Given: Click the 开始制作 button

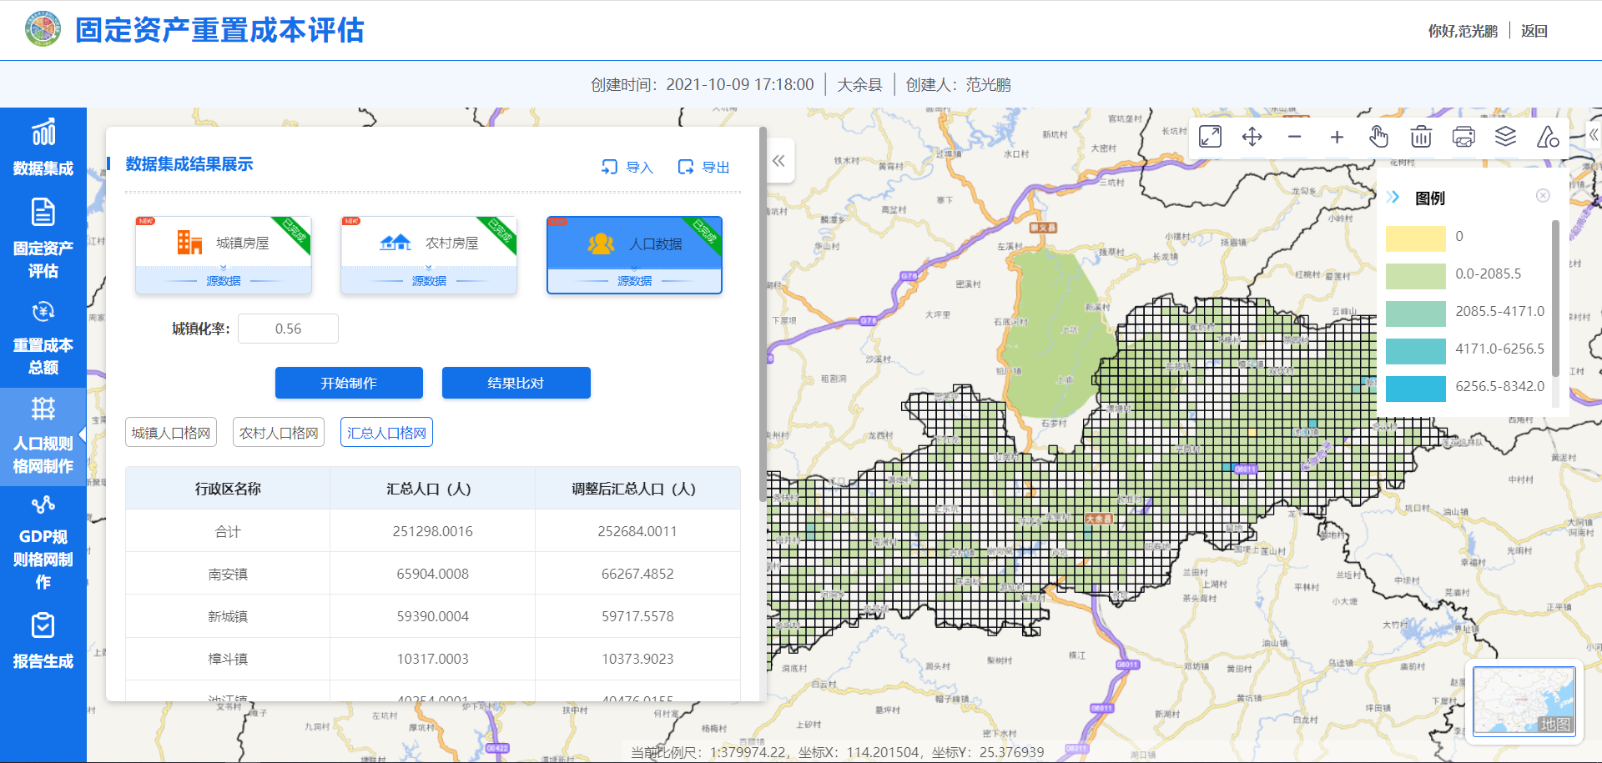Looking at the screenshot, I should click(349, 383).
